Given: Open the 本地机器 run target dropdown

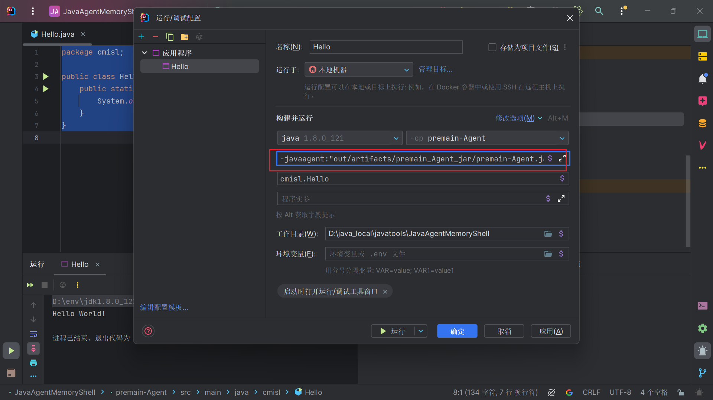Looking at the screenshot, I should click(359, 70).
